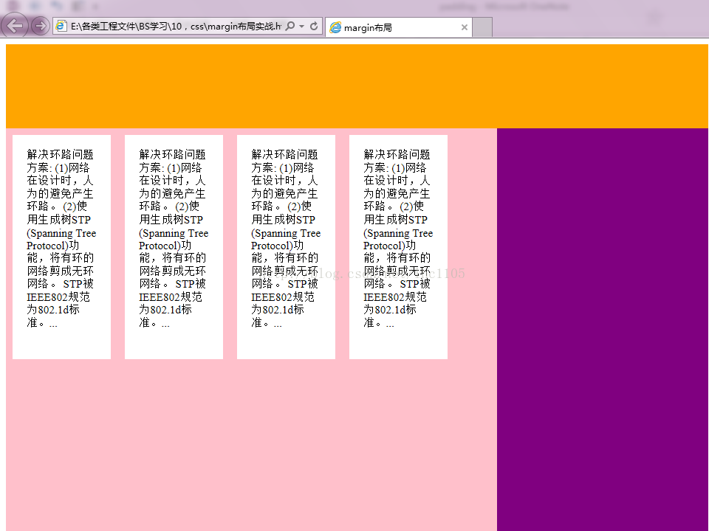Refresh the page using the reload icon

(314, 27)
